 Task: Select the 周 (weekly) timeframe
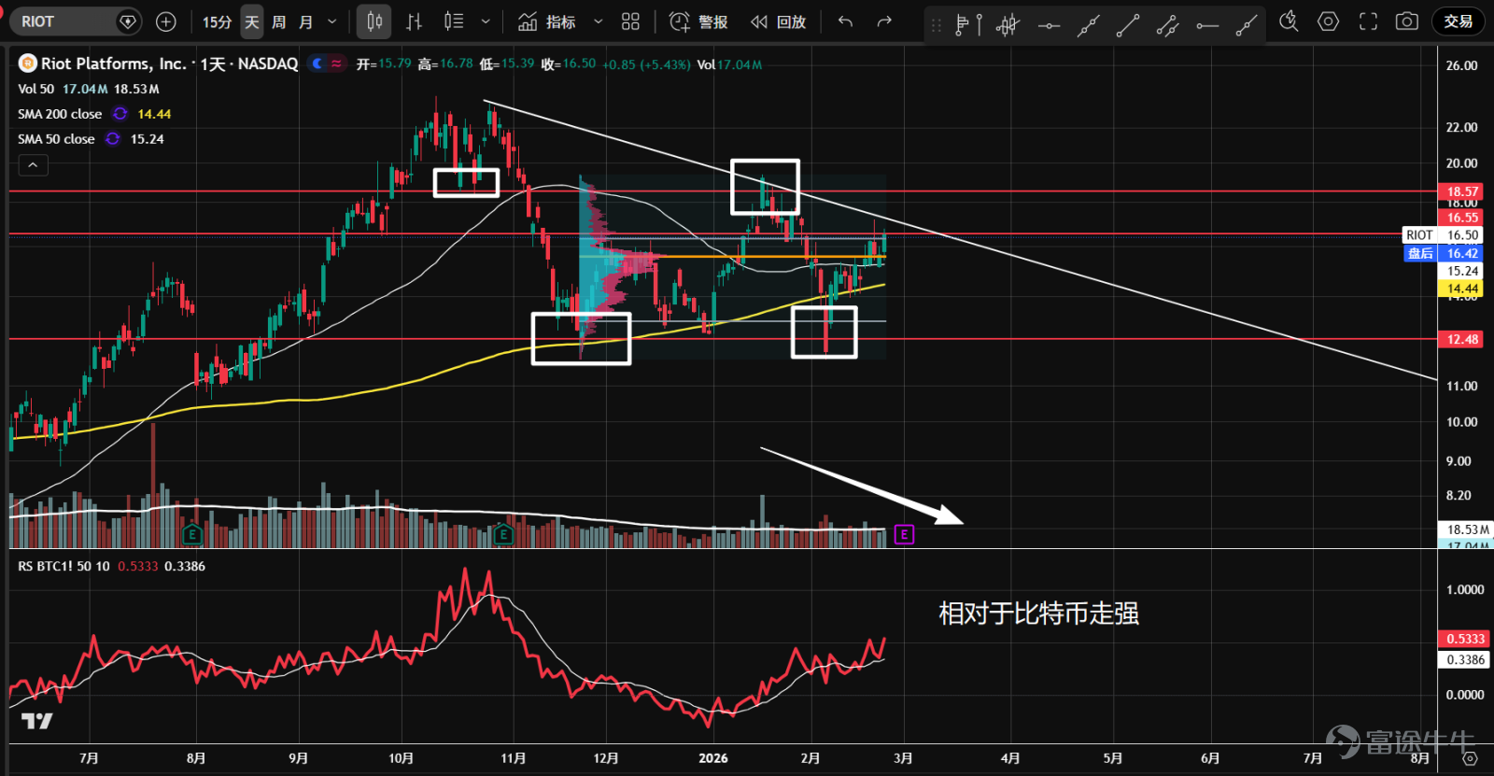(x=279, y=21)
